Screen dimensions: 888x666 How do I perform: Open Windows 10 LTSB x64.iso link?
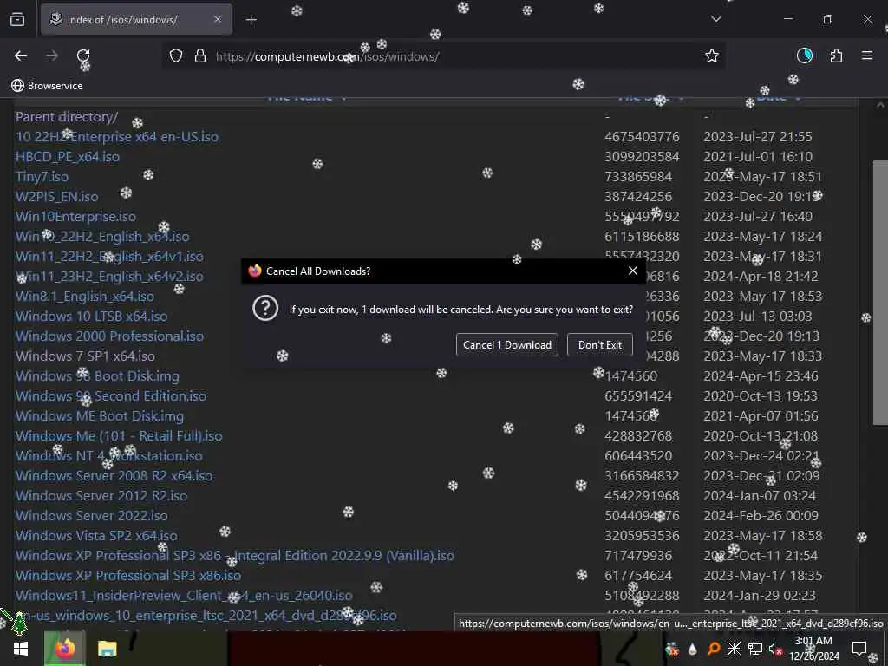click(91, 316)
